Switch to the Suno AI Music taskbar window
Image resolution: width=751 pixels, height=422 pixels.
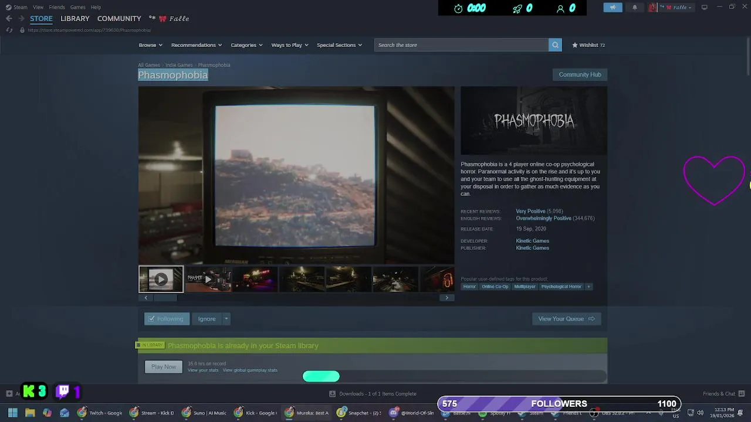[204, 413]
